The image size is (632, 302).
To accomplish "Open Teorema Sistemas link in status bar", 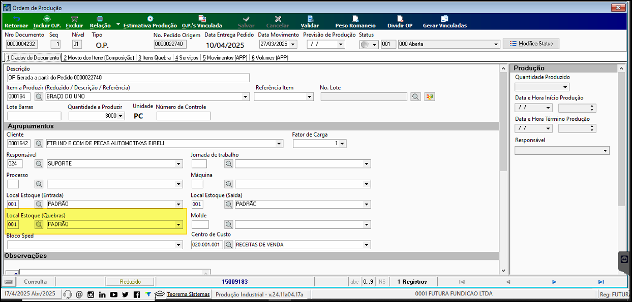I will coord(188,294).
